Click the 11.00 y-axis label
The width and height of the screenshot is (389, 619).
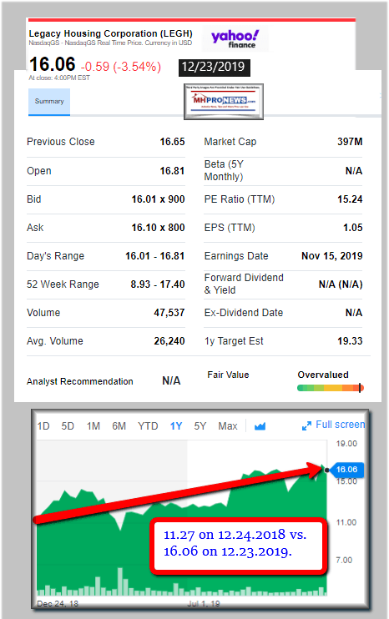(x=346, y=523)
